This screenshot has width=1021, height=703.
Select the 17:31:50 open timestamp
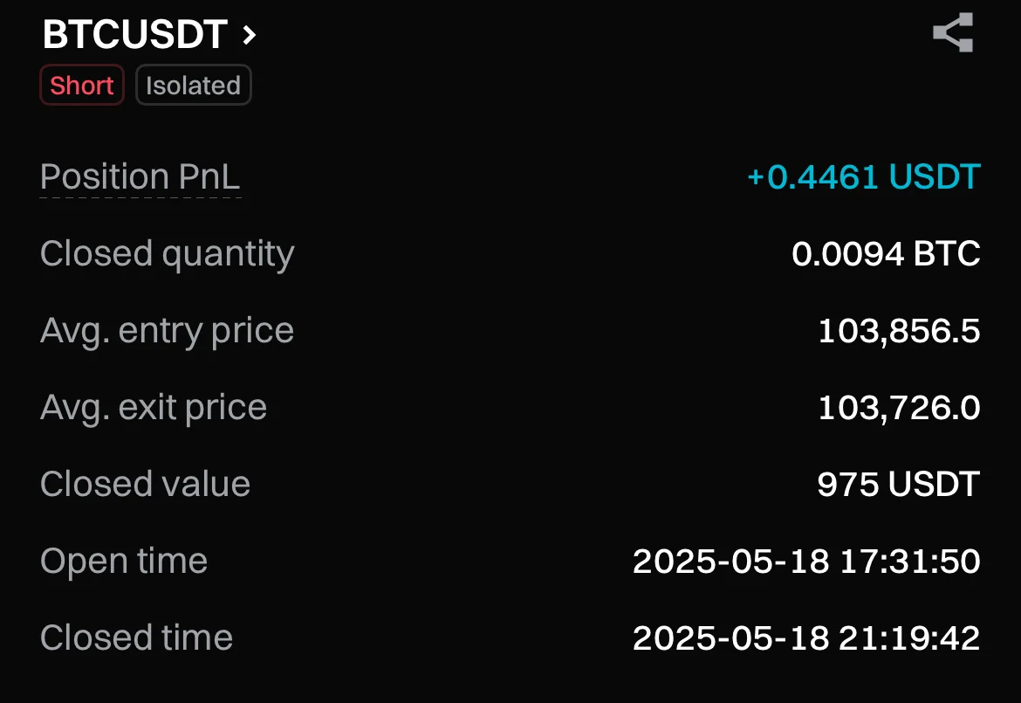[909, 562]
